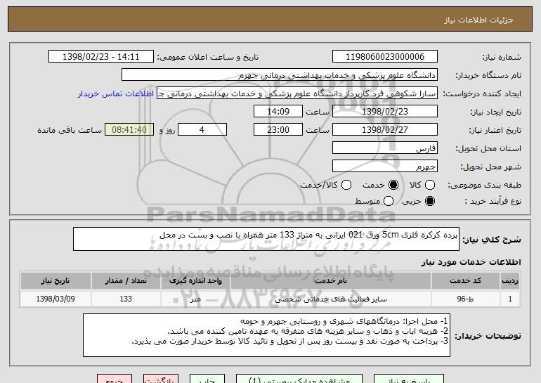This screenshot has width=541, height=383.
Task: Click the creation date field 1398/02/23
Action: pyautogui.click(x=385, y=112)
